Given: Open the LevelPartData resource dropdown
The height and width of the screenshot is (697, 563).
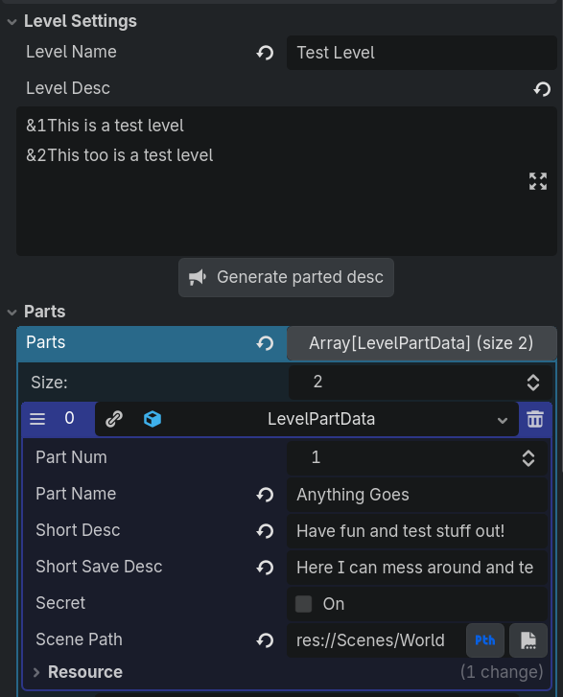Looking at the screenshot, I should (503, 420).
